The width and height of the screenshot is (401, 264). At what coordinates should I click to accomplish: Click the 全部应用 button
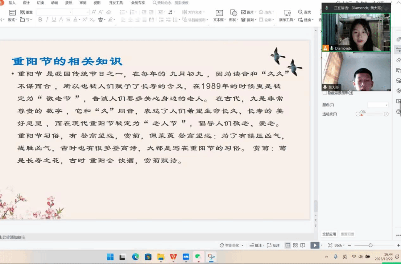pos(329,234)
